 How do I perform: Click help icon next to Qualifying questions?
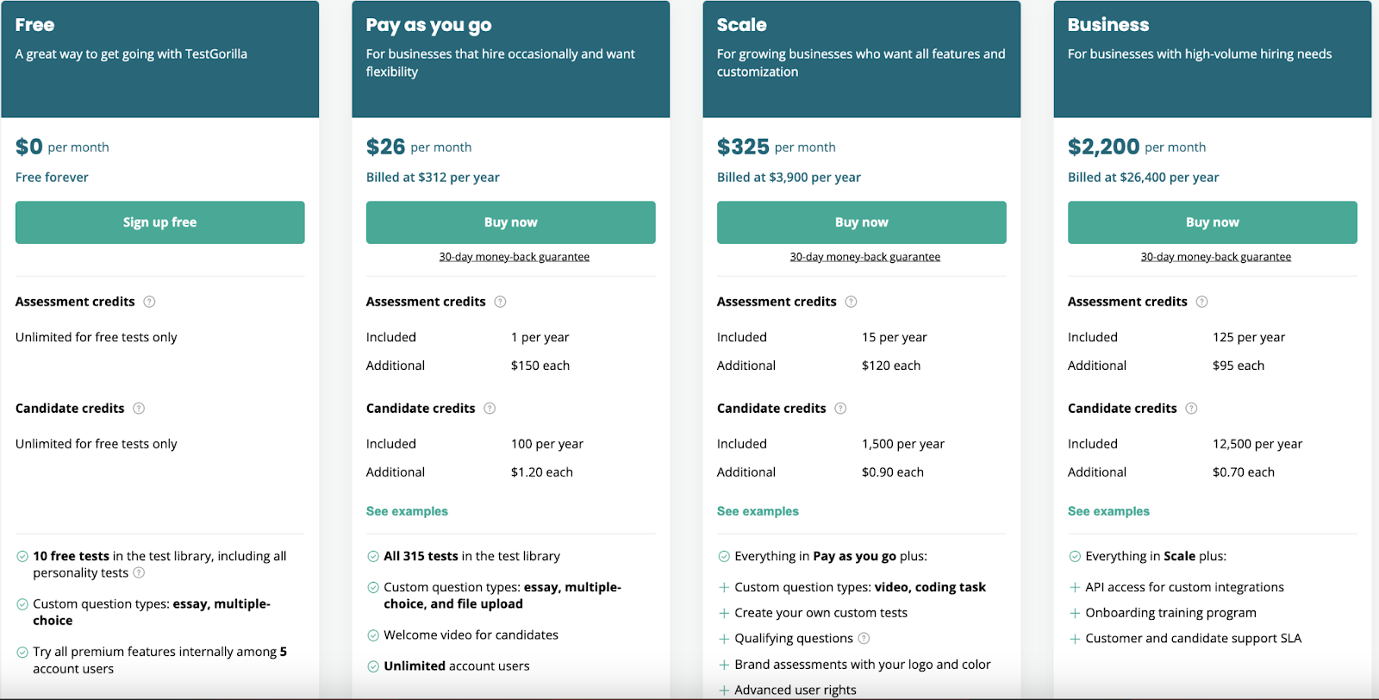coord(864,639)
